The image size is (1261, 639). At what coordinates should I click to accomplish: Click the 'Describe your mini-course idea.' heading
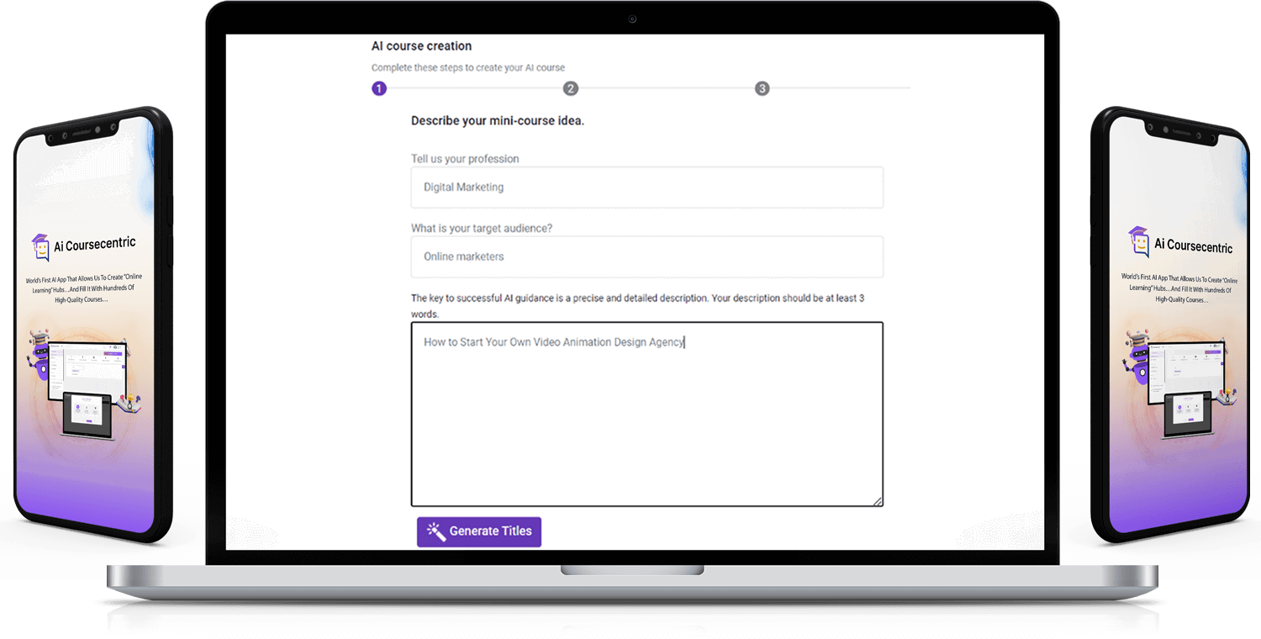[x=498, y=120]
